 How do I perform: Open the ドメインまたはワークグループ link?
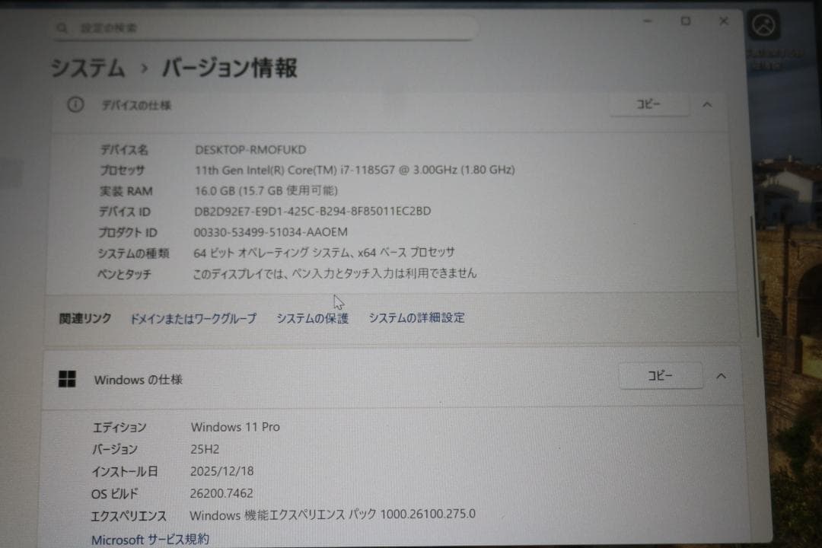(x=194, y=318)
